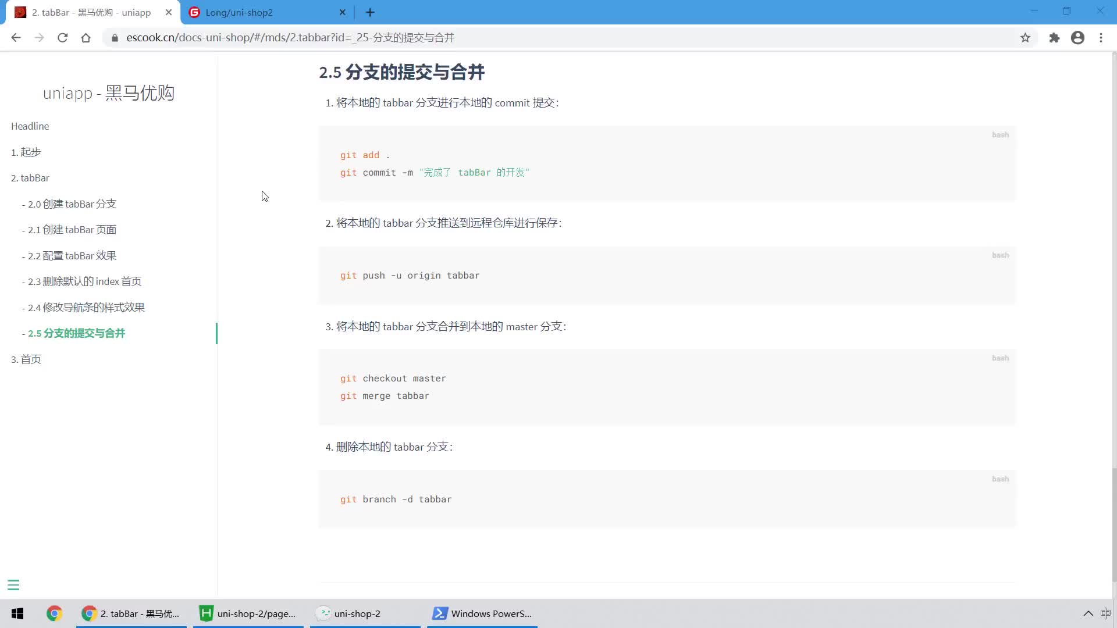Open the Extensions puzzle icon
This screenshot has height=628, width=1117.
(x=1054, y=38)
